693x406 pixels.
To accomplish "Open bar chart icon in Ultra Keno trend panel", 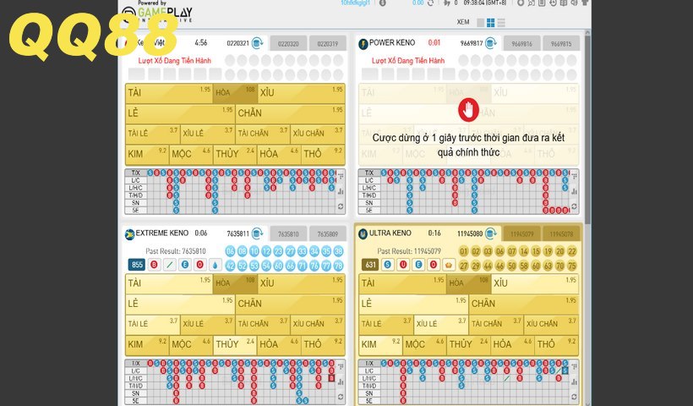I will (574, 381).
